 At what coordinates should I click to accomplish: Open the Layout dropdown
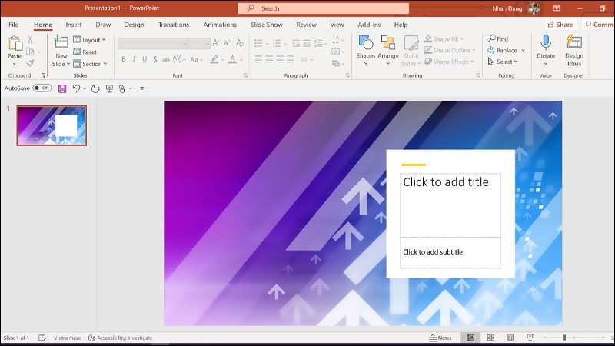pyautogui.click(x=89, y=40)
